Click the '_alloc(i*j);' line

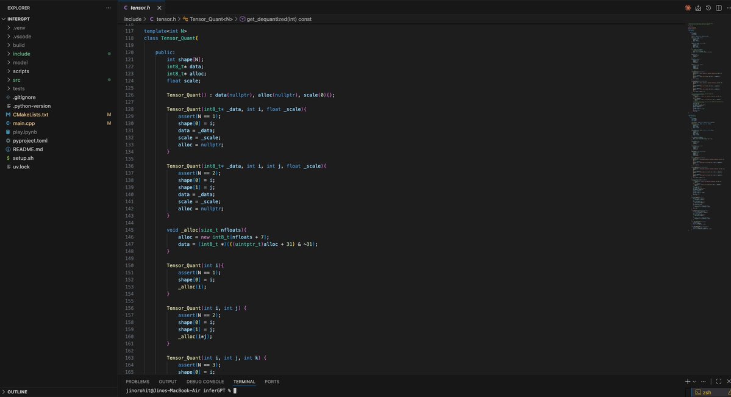195,337
